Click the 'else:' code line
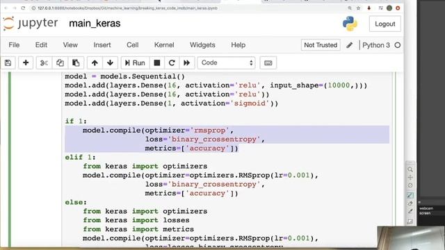Screen dimensions: 445x250 coord(76,202)
